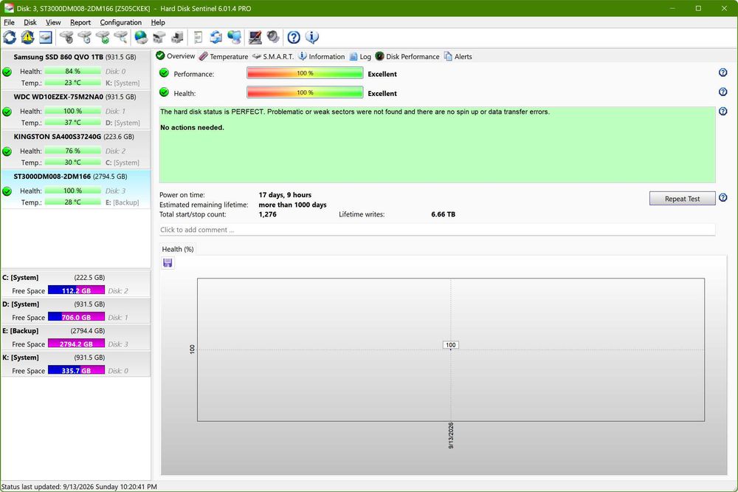738x492 pixels.
Task: Click the help icon next to Repeat Test
Action: 723,198
